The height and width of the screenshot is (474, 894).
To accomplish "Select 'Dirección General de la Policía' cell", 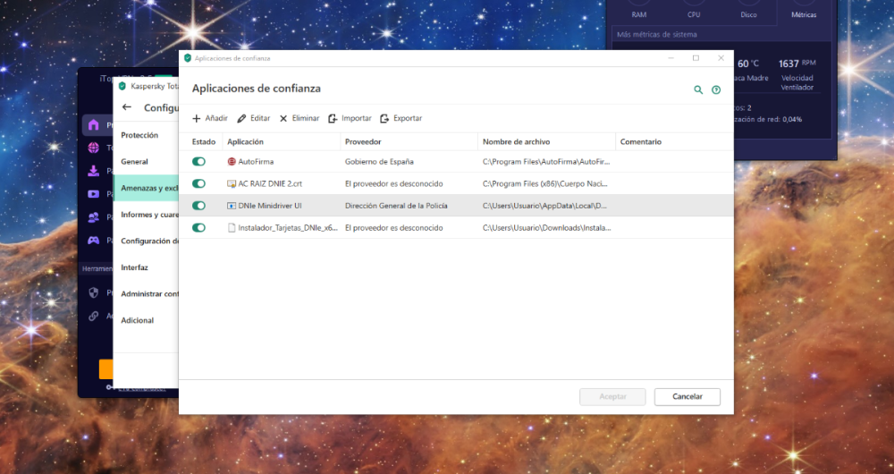I will (x=396, y=206).
